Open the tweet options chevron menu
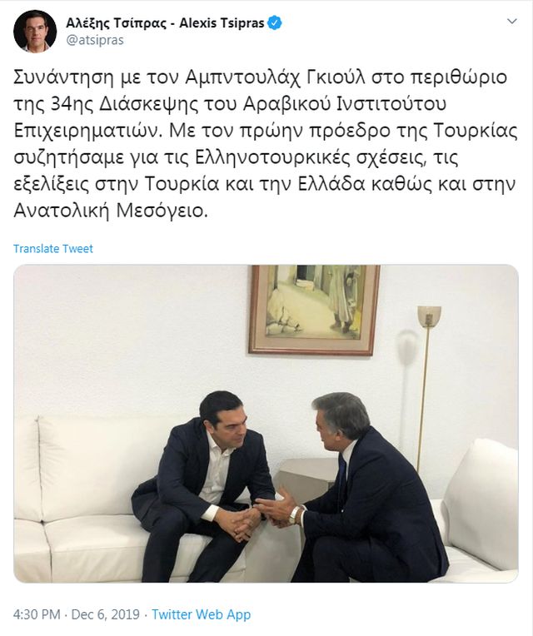Screen dimensions: 533x636 [512, 21]
